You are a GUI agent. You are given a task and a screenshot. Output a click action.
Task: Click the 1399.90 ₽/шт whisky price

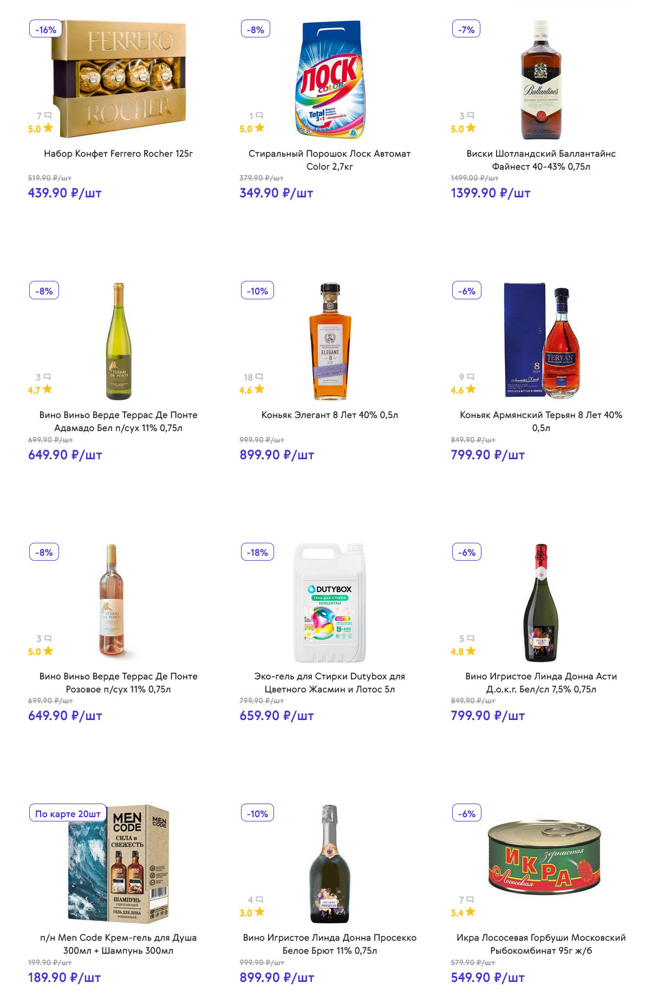pyautogui.click(x=490, y=193)
